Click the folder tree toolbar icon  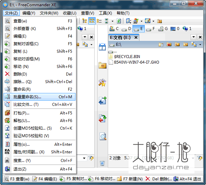pyautogui.click(x=84, y=21)
